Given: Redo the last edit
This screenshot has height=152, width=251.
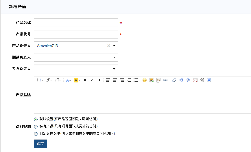Looking at the screenshot, I should [188, 80].
